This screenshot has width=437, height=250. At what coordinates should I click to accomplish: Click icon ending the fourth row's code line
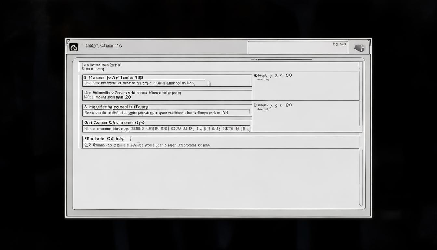248,129
